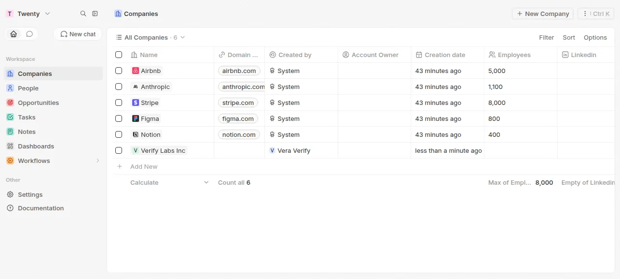Click the Workflows icon in sidebar
The image size is (620, 279).
[10, 161]
